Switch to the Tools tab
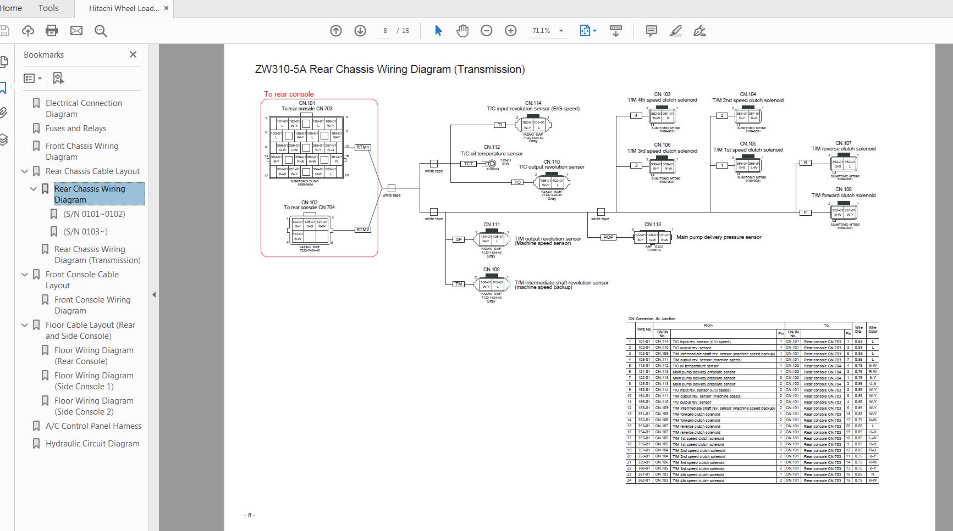Image resolution: width=953 pixels, height=531 pixels. pos(48,8)
